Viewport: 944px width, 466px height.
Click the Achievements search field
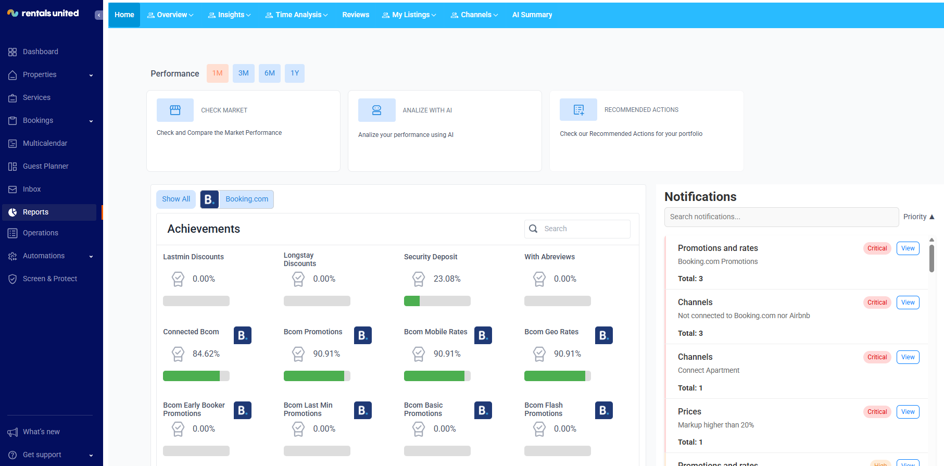(x=577, y=229)
